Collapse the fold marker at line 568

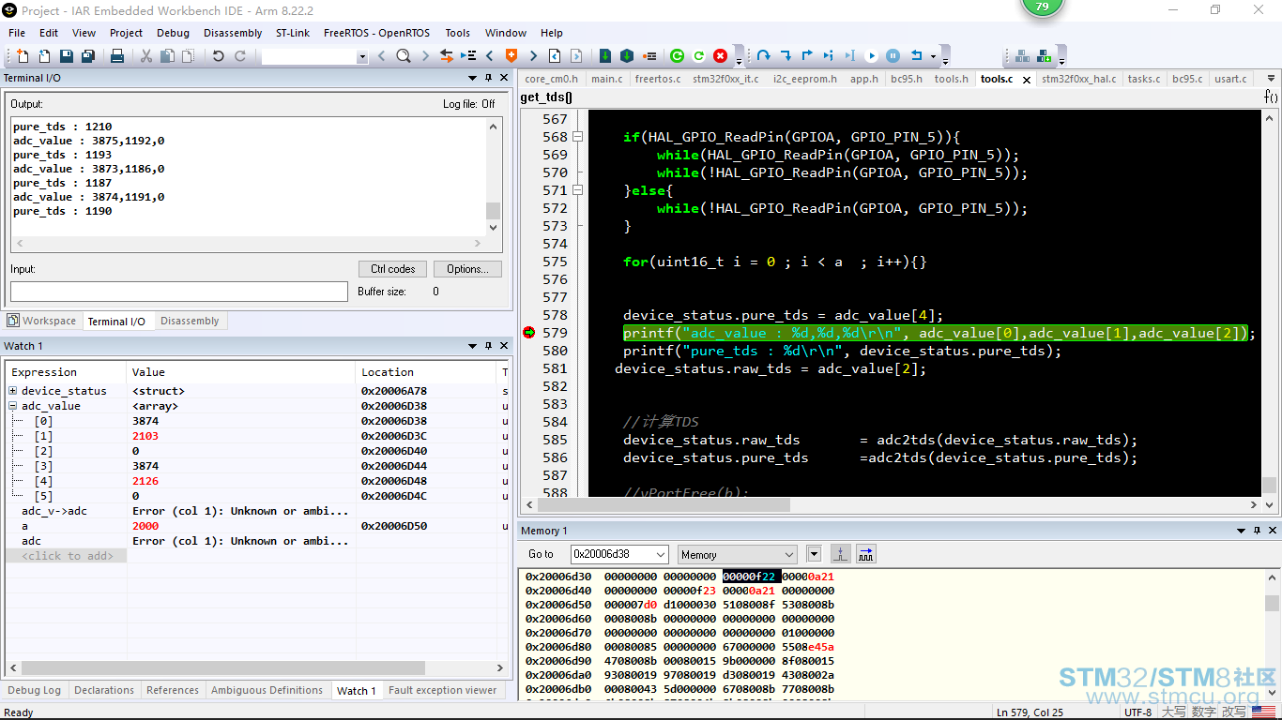(578, 137)
